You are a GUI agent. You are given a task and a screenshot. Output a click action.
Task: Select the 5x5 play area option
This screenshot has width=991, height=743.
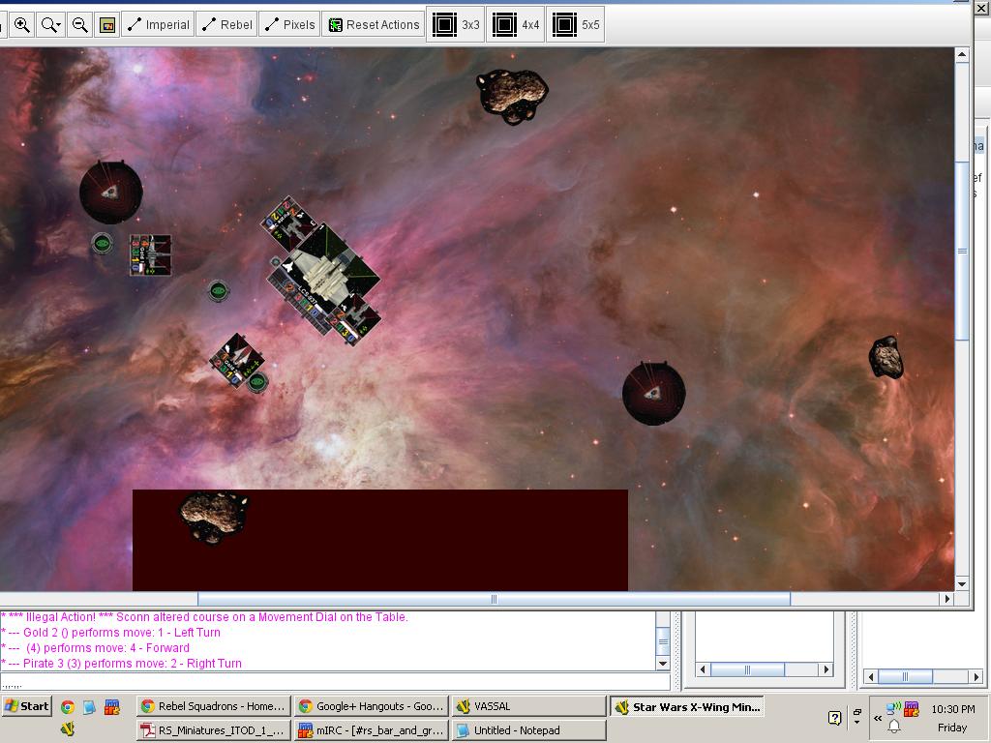[576, 25]
